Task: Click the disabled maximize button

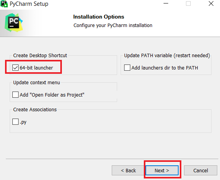Action: (x=188, y=3)
